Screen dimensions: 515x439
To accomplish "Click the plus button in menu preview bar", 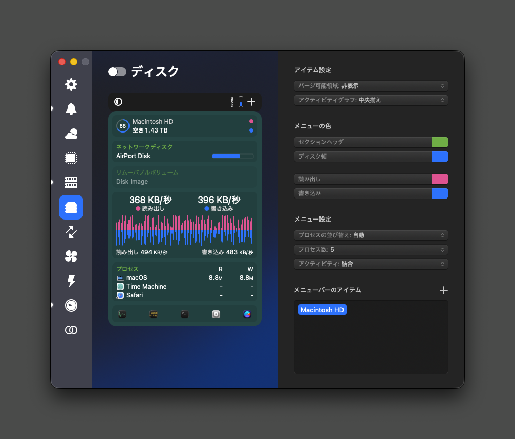I will click(x=251, y=102).
